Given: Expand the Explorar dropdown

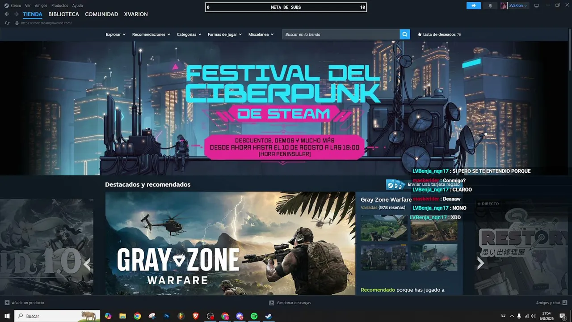Looking at the screenshot, I should (x=116, y=34).
